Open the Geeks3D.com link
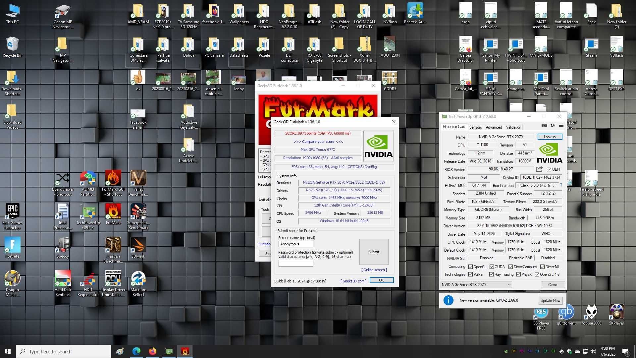This screenshot has width=636, height=358. [x=353, y=281]
